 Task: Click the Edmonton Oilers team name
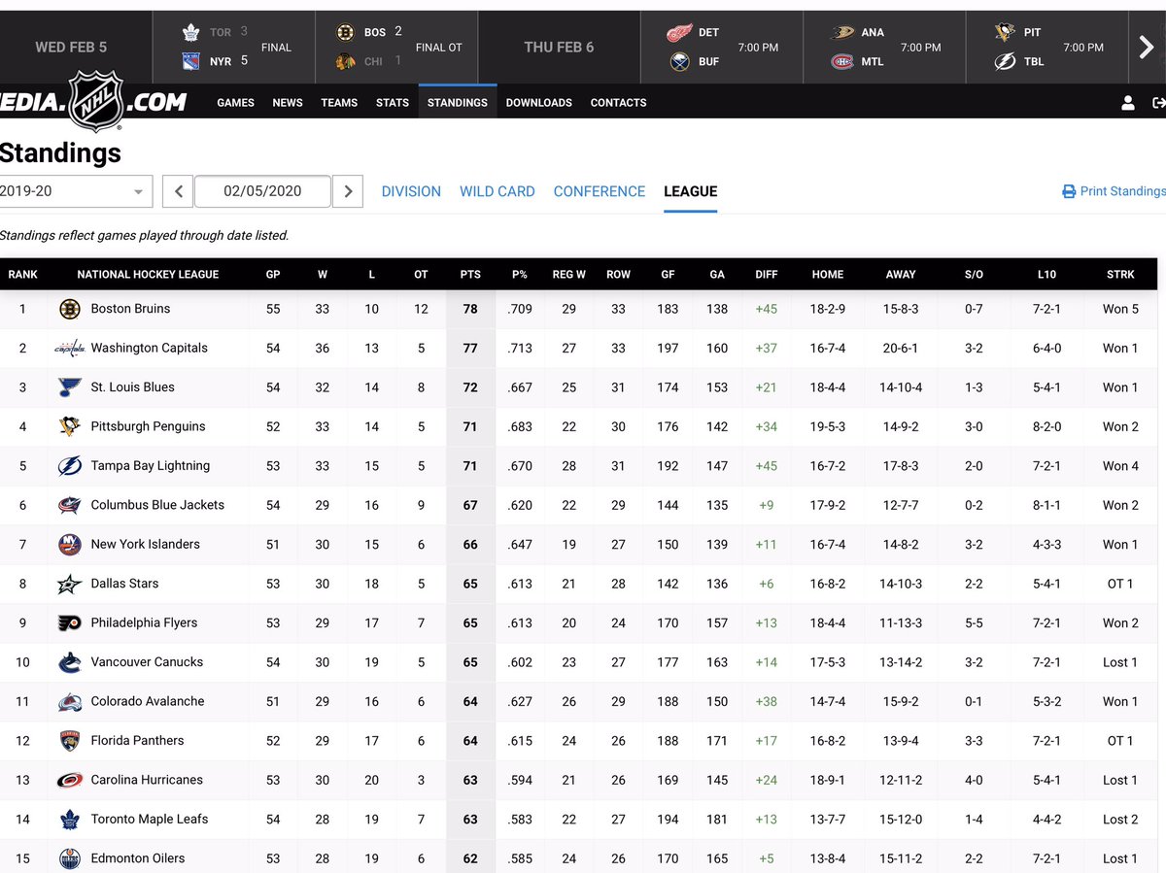(x=138, y=858)
